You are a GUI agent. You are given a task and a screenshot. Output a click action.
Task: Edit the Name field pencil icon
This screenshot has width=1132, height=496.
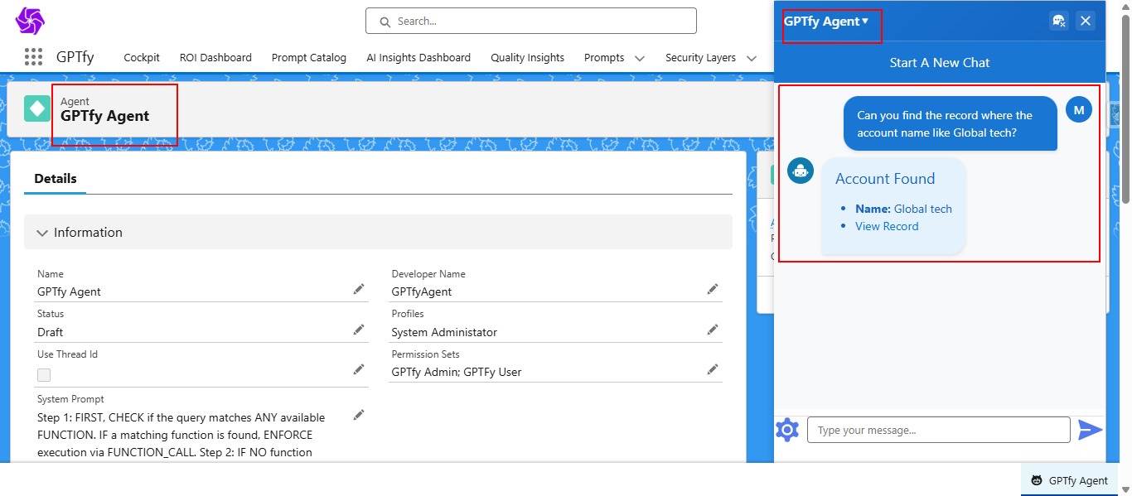point(358,289)
